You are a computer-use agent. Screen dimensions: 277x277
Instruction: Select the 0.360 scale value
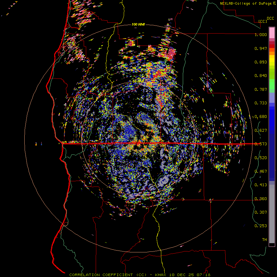(x=261, y=199)
